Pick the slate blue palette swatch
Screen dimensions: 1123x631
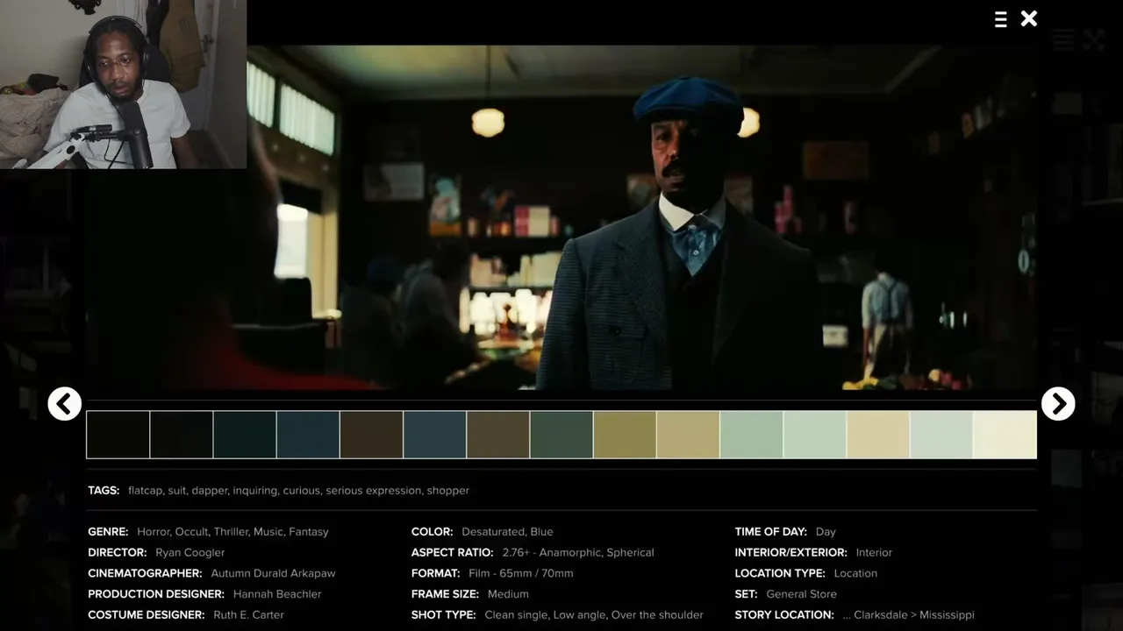(434, 435)
